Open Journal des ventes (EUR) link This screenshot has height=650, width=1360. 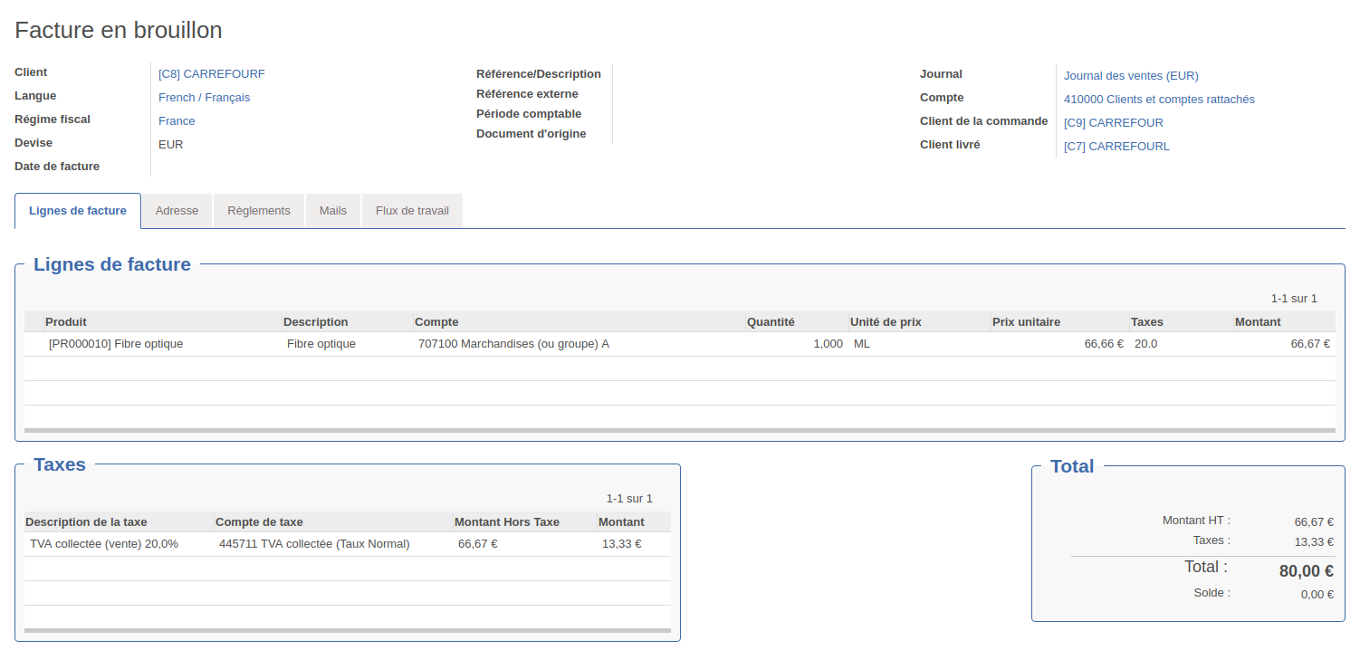coord(1130,76)
